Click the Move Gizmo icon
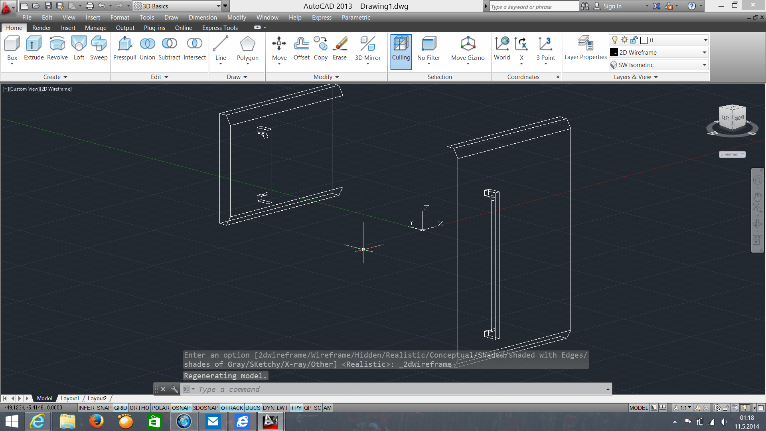 [x=468, y=43]
